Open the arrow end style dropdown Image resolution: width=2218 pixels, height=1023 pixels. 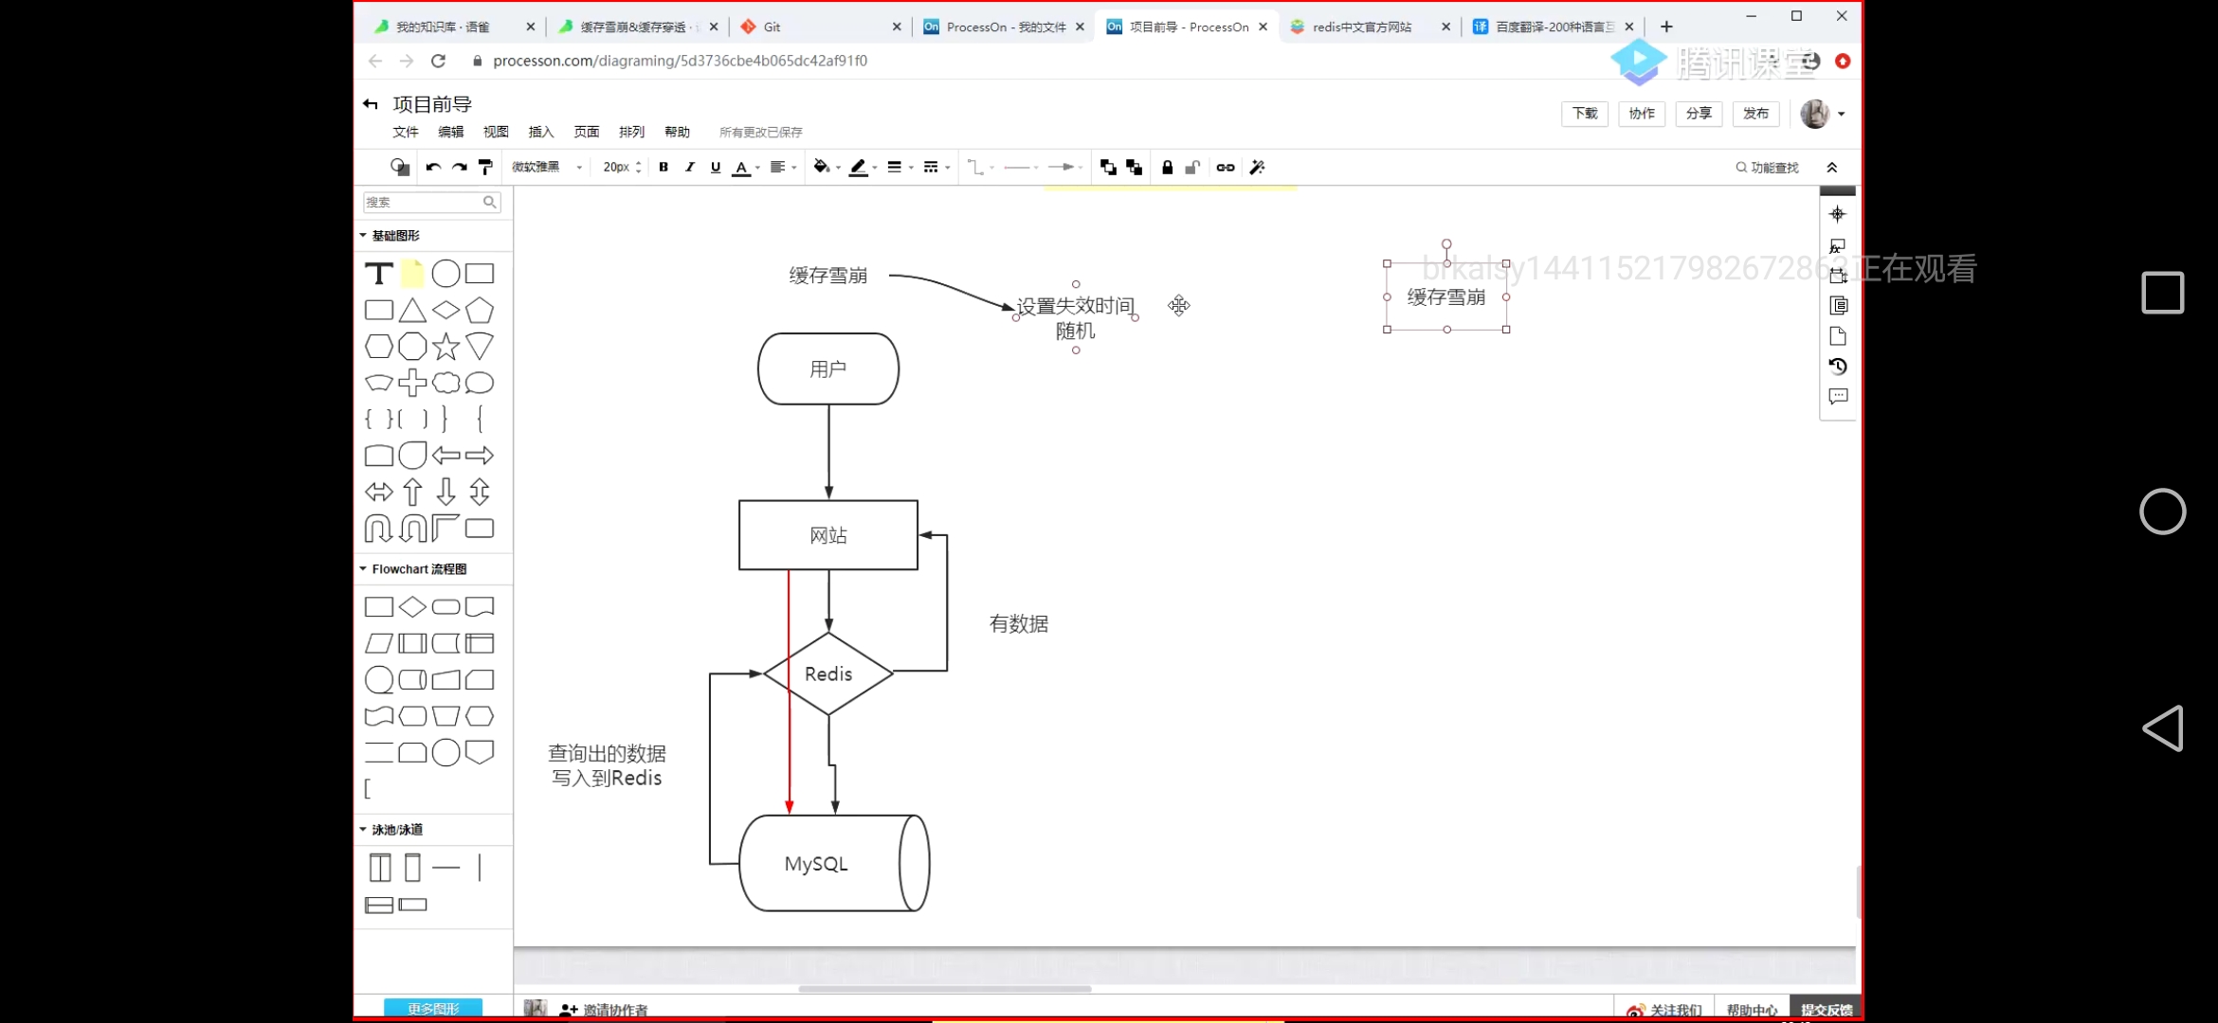pyautogui.click(x=1065, y=168)
